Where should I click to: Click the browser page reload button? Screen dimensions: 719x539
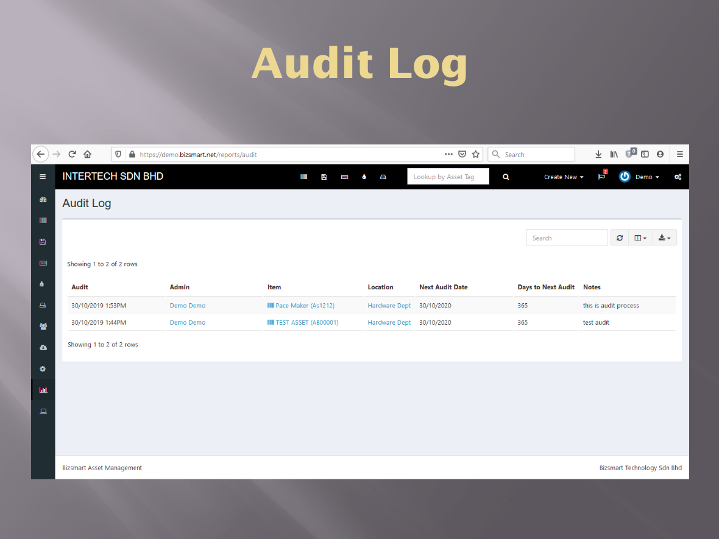tap(72, 155)
